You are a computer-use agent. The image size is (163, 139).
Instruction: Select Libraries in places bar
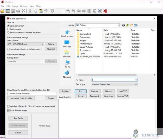click(67, 54)
